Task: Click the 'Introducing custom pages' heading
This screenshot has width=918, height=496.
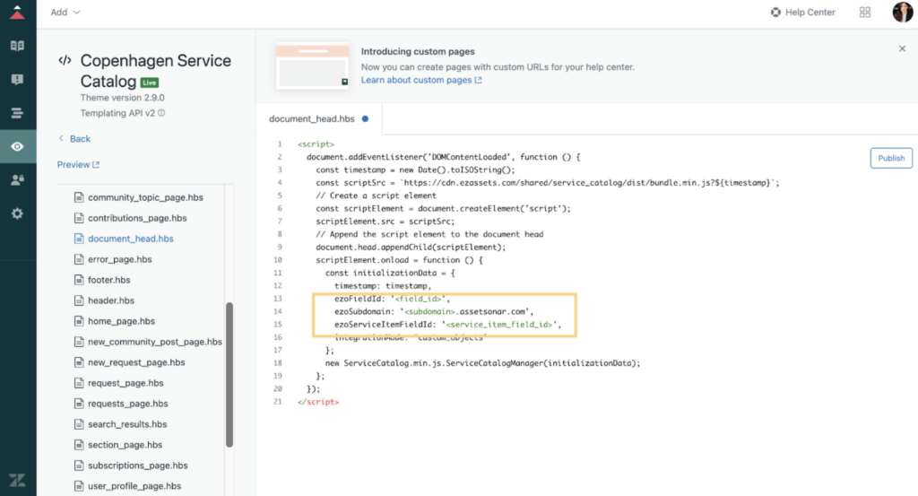Action: pos(418,51)
